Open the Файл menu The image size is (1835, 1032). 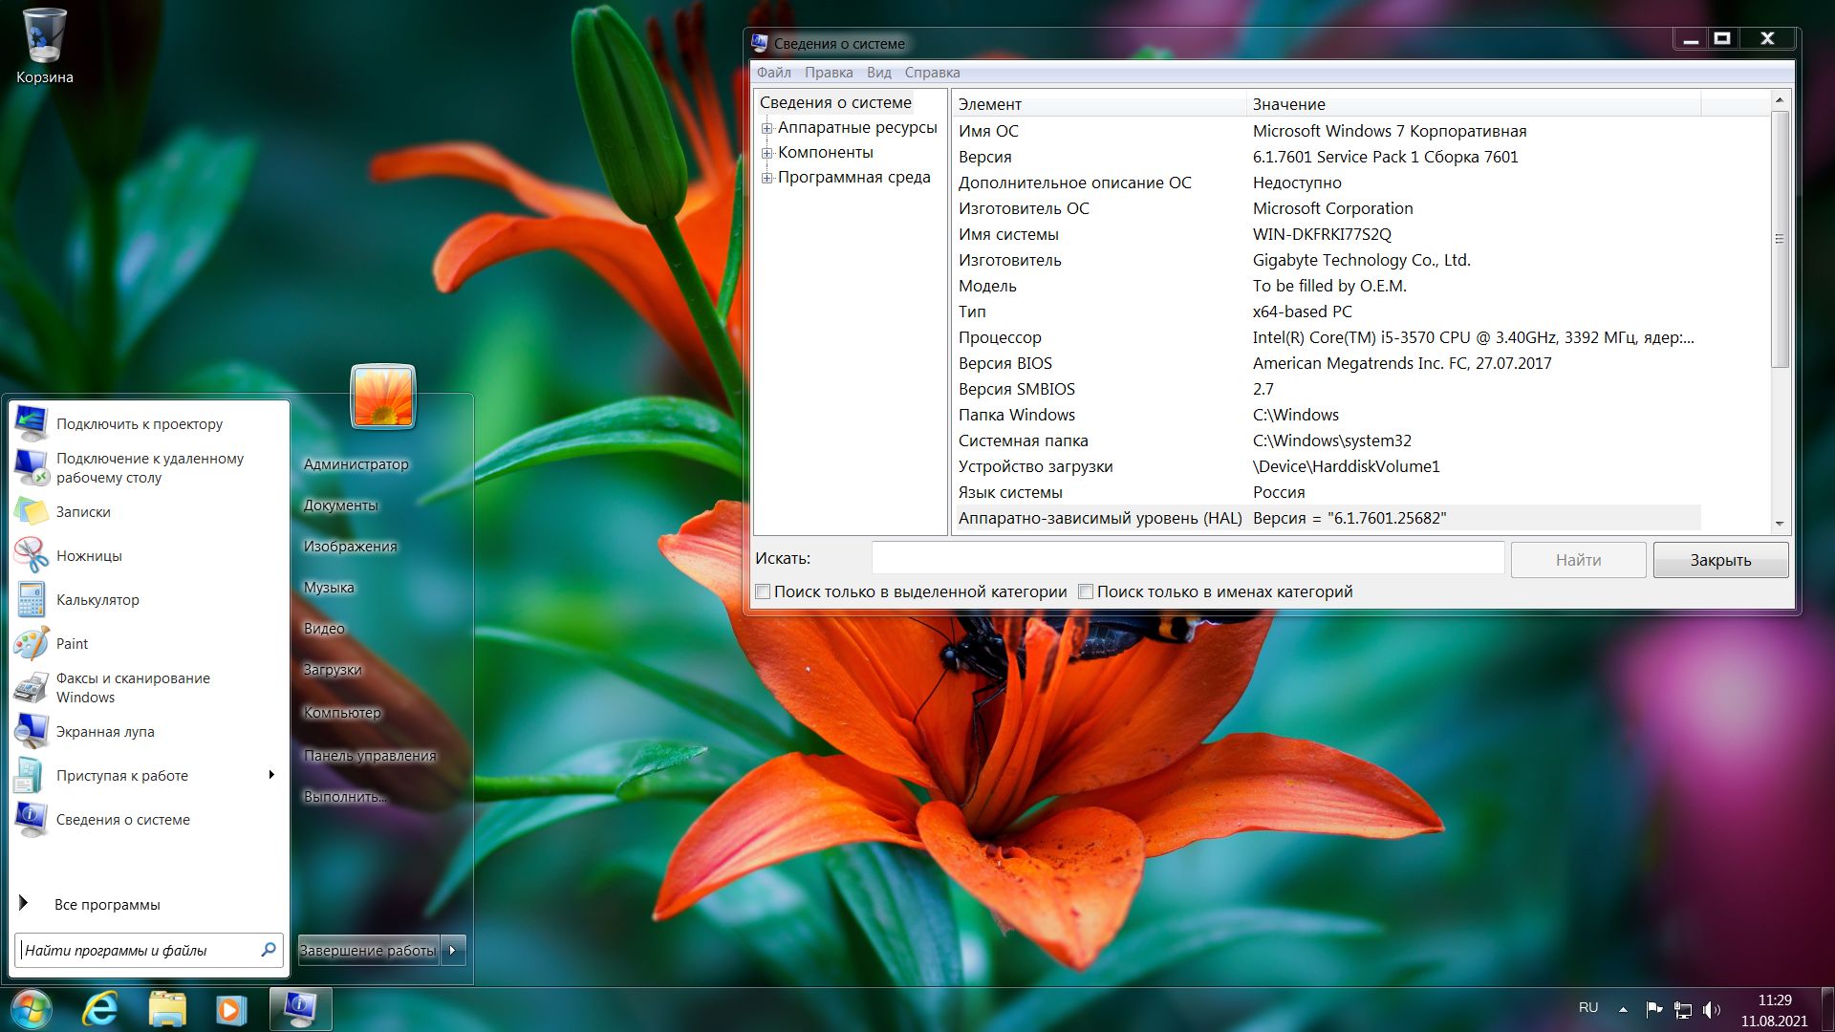tap(773, 73)
